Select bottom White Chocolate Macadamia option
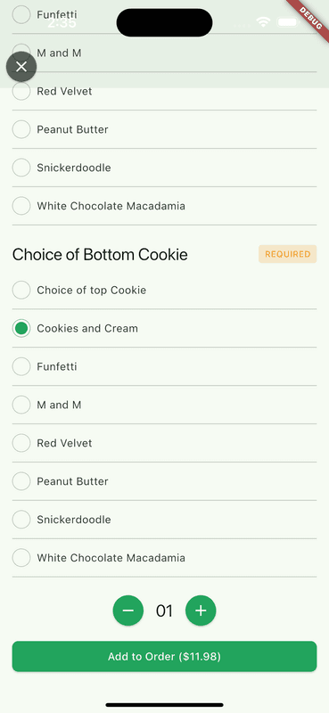 point(164,558)
